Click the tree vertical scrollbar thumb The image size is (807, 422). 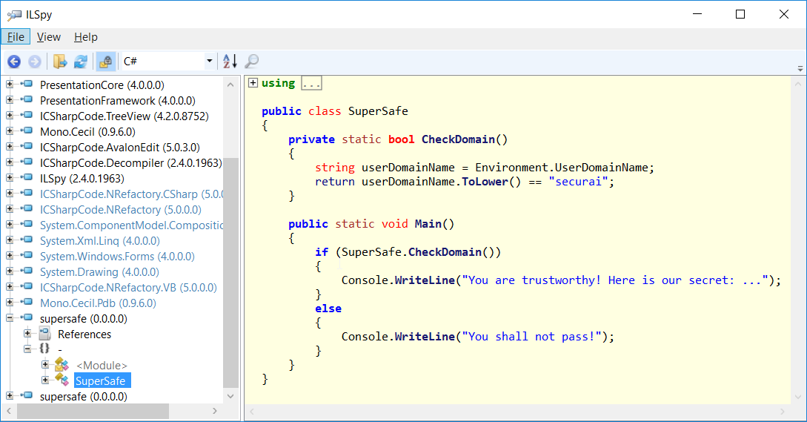pyautogui.click(x=230, y=273)
